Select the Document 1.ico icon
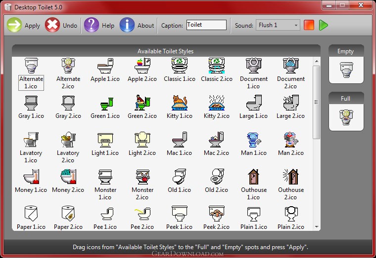376x258 pixels. click(x=254, y=66)
